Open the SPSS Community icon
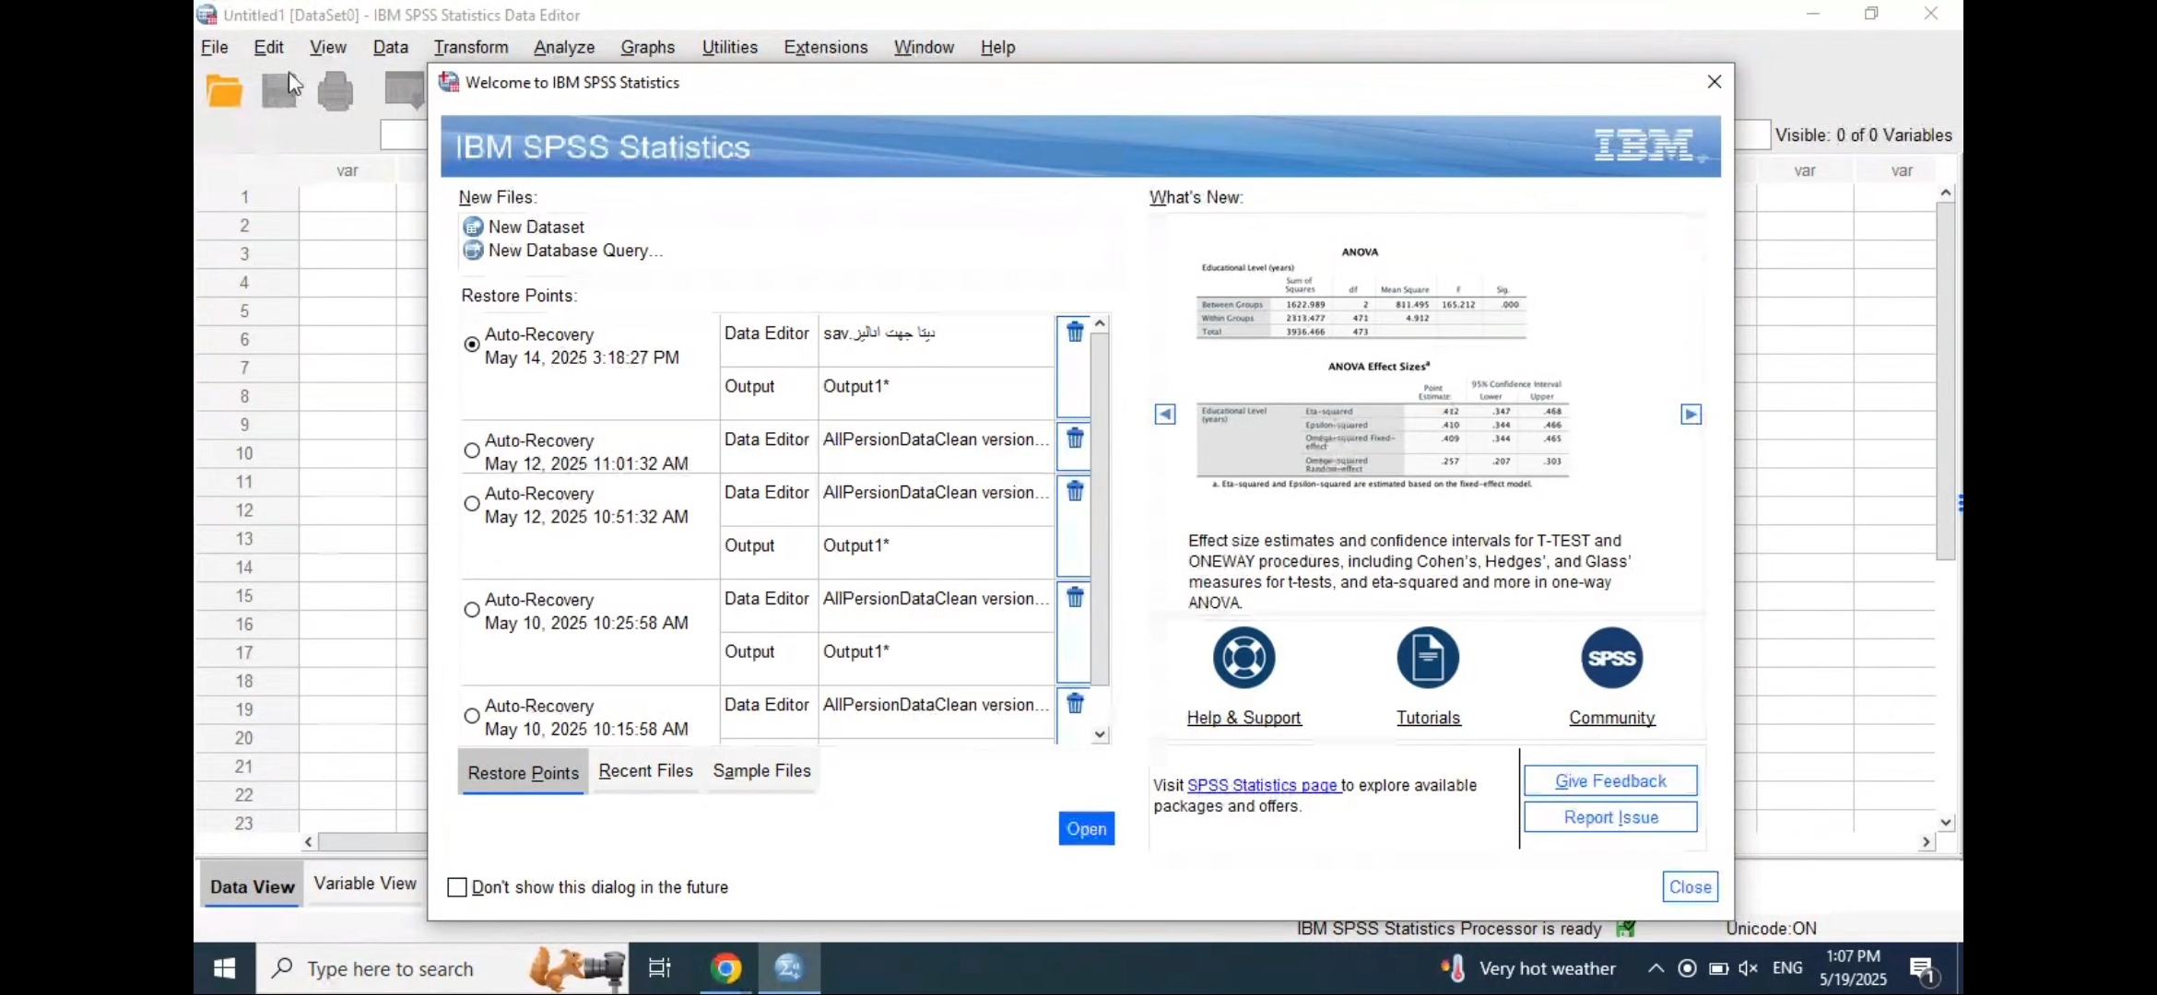Image resolution: width=2157 pixels, height=995 pixels. tap(1611, 658)
